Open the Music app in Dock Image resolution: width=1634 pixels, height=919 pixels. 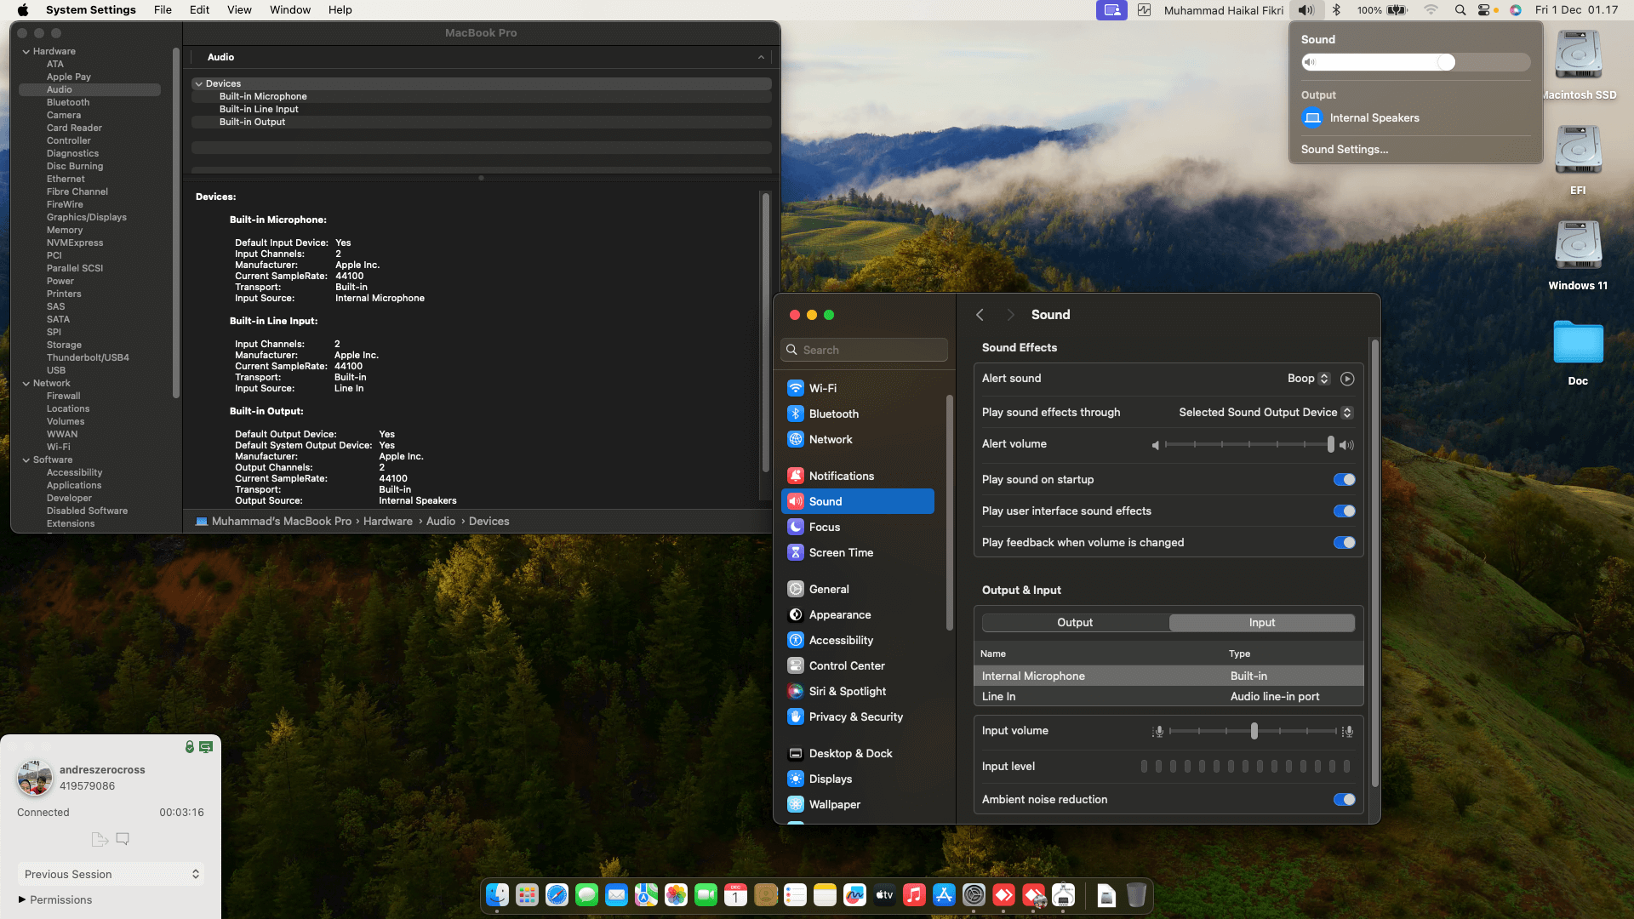click(914, 895)
